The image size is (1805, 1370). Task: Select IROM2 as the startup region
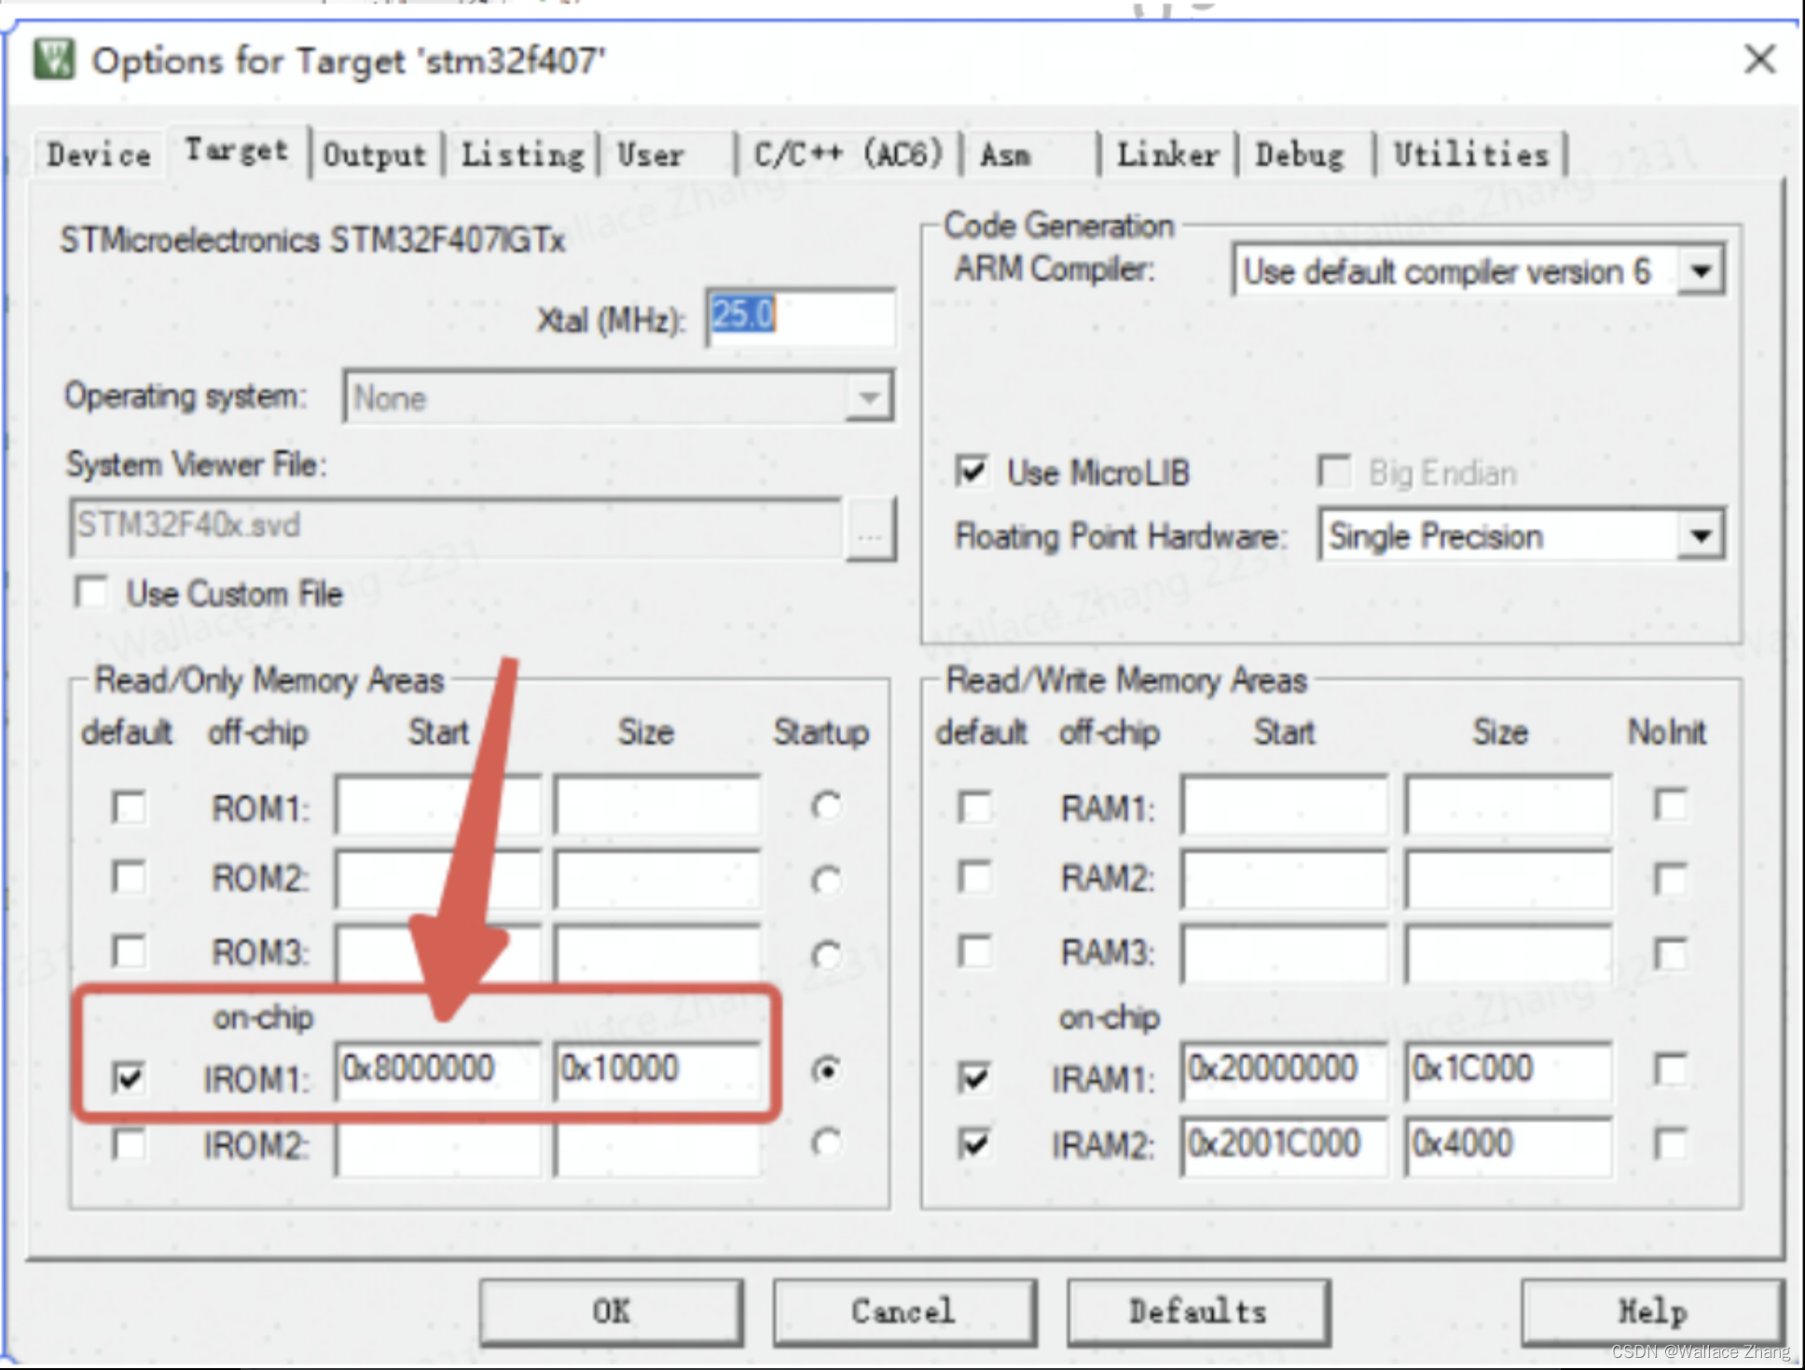[x=824, y=1144]
